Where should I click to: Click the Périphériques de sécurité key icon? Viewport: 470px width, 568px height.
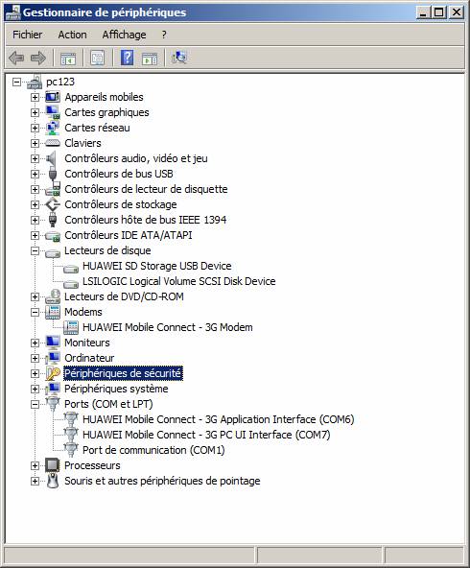click(x=53, y=373)
